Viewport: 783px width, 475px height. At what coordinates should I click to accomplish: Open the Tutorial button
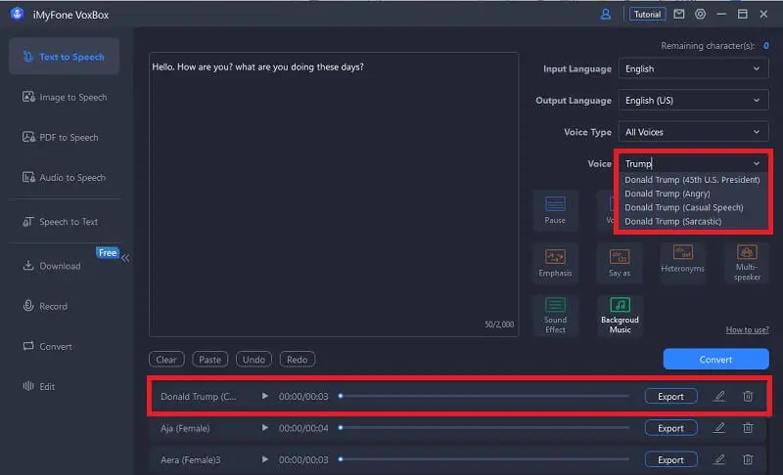pyautogui.click(x=647, y=15)
